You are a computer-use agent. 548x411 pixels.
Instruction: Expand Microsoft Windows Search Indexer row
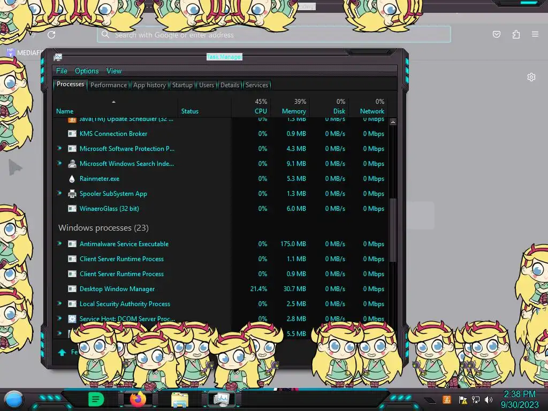click(59, 164)
